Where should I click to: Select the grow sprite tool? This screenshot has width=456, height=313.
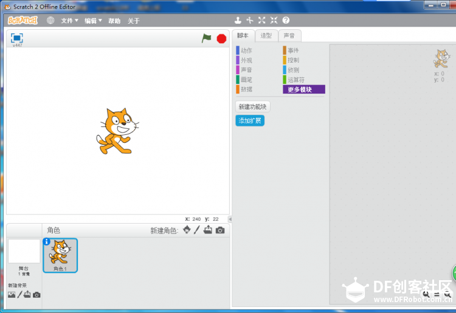tap(261, 20)
